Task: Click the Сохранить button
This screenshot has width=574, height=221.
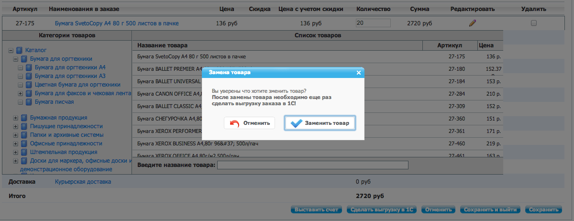Action: click(x=544, y=210)
